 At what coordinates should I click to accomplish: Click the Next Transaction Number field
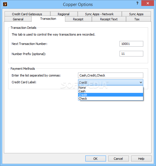131,44
